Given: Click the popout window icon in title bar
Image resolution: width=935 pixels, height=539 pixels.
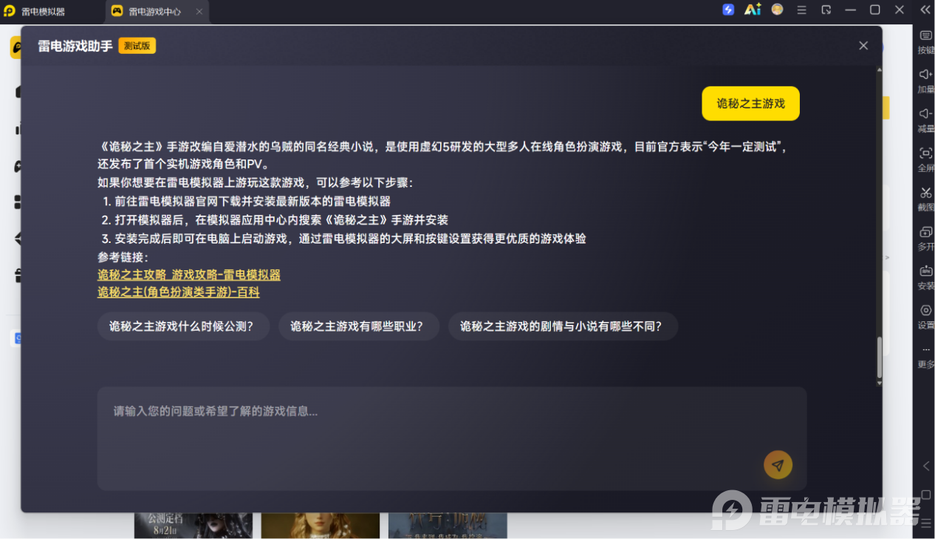Looking at the screenshot, I should tap(826, 10).
